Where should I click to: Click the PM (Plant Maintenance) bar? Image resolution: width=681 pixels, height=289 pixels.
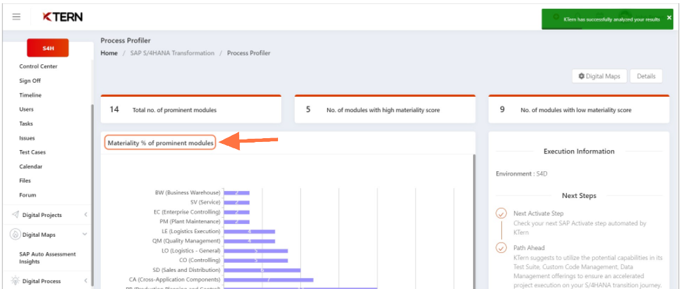click(237, 222)
